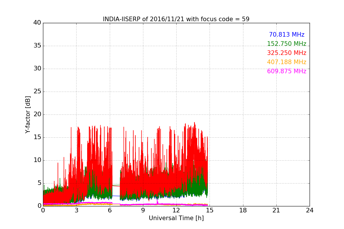This screenshot has height=229, width=344.
Task: Select the 152.750 MHz legend label
Action: tap(287, 44)
